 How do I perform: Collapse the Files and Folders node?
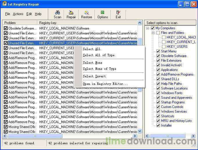pyautogui.click(x=153, y=33)
